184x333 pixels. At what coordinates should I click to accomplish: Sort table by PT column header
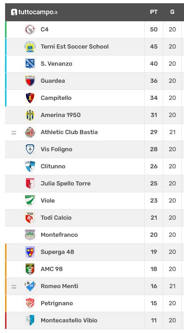[153, 12]
